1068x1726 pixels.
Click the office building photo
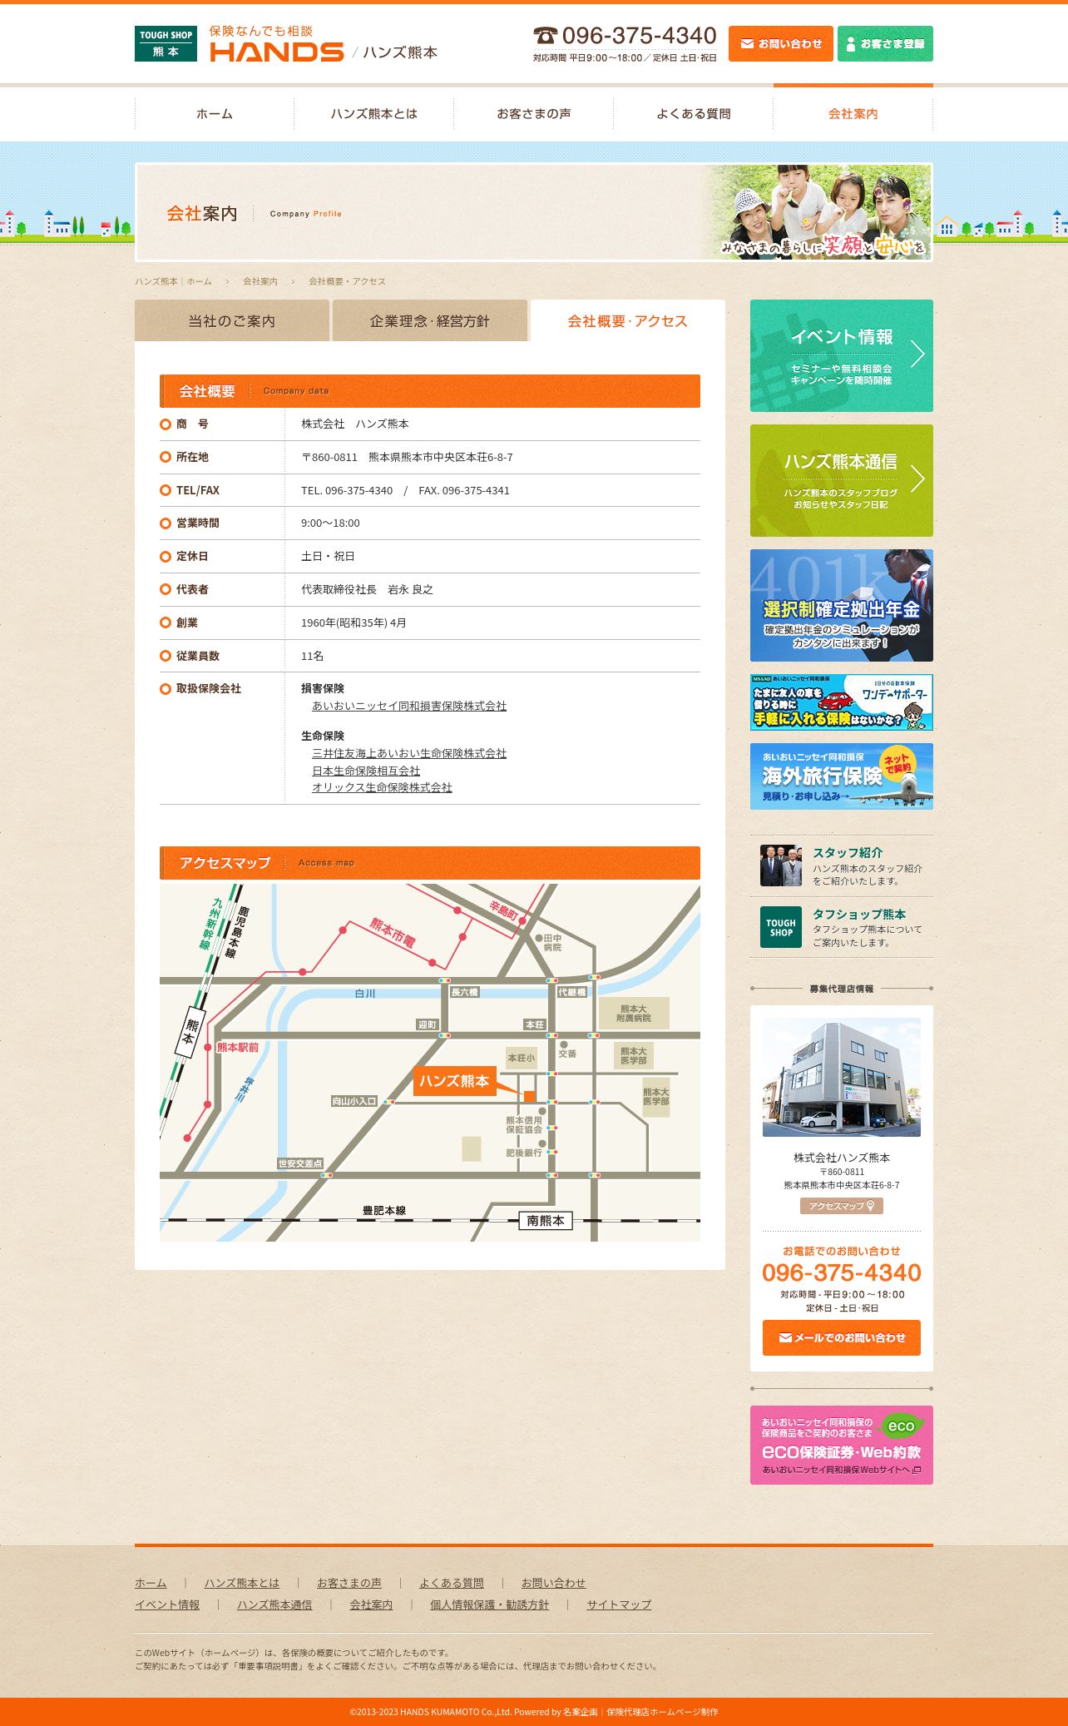pos(842,1077)
